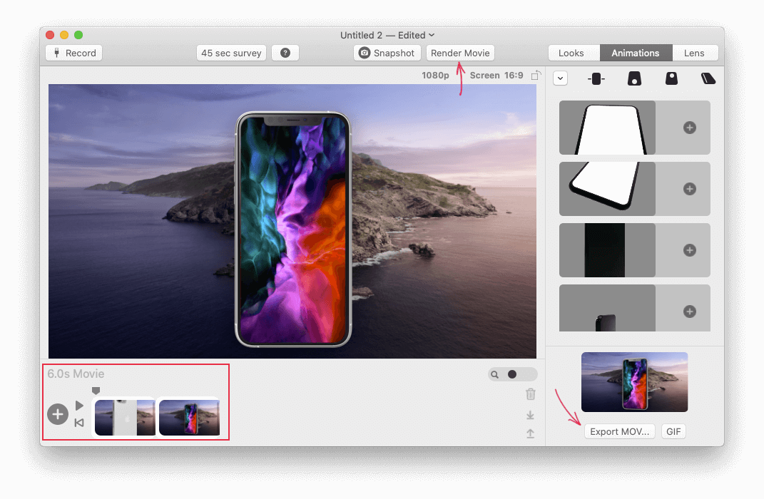The width and height of the screenshot is (764, 499).
Task: Switch to the Animations tab
Action: (636, 53)
